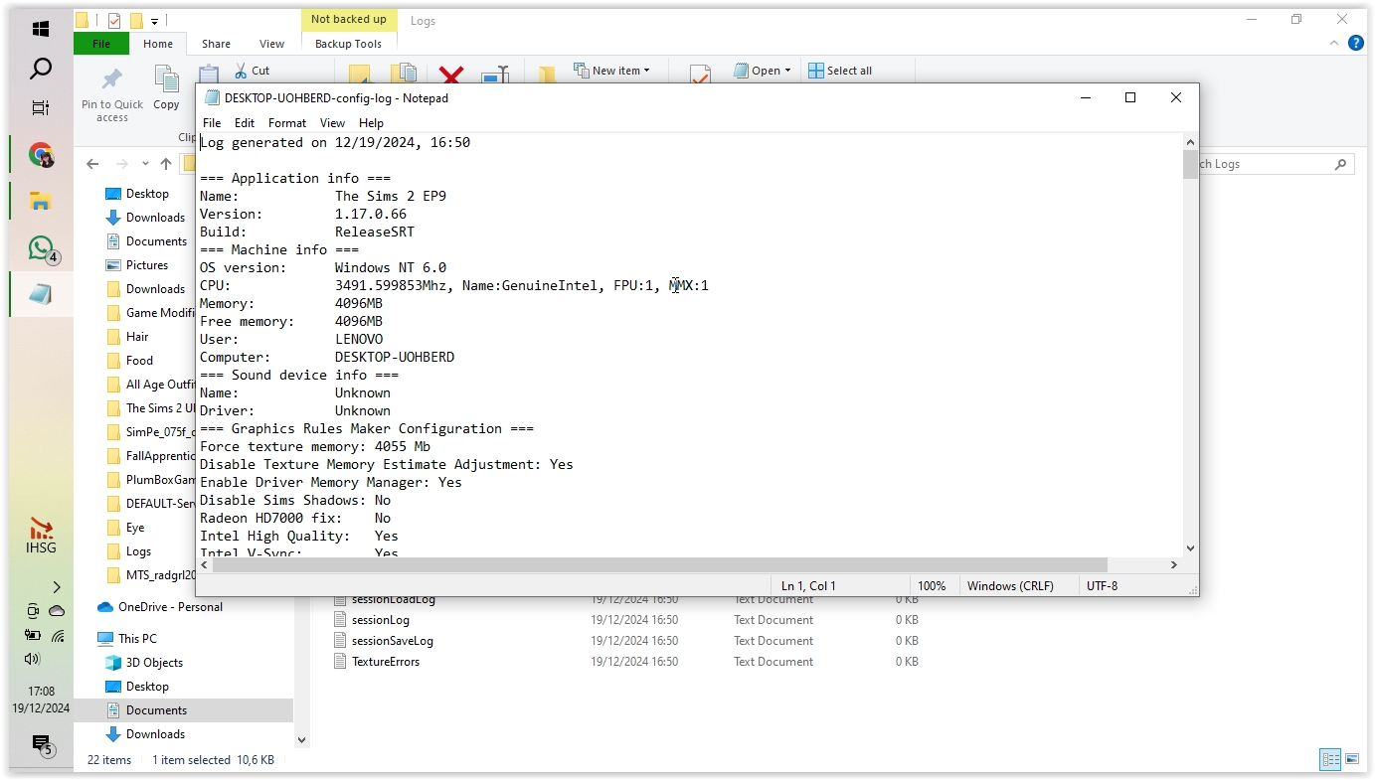The height and width of the screenshot is (780, 1375).
Task: Open the Windows Start menu
Action: pos(41,30)
